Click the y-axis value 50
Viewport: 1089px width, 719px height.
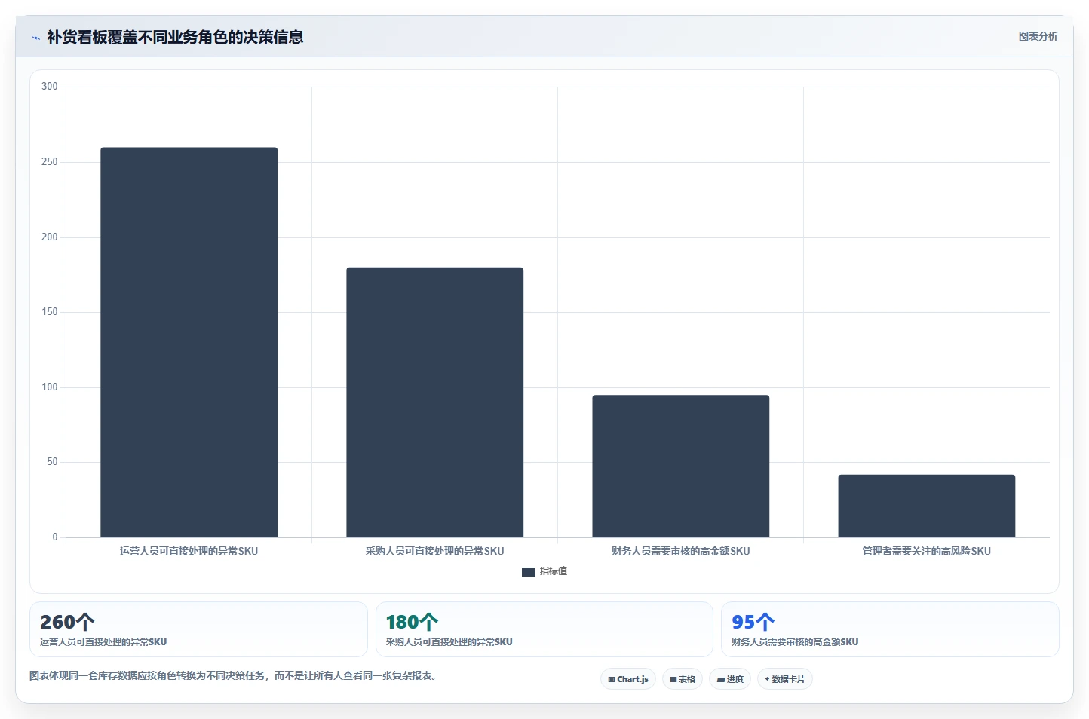52,462
